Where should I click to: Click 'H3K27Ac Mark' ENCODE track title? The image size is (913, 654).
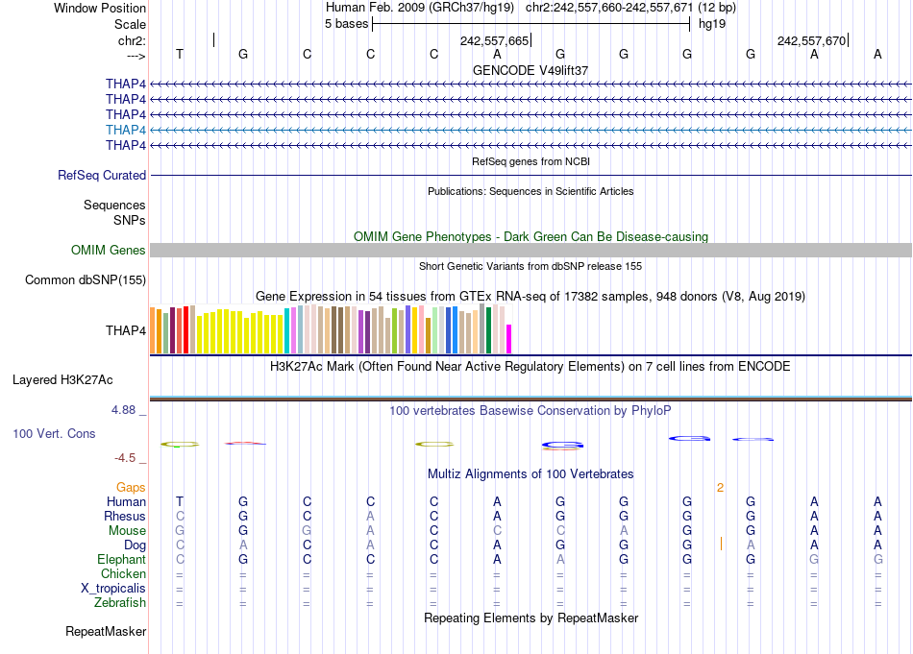coord(531,367)
